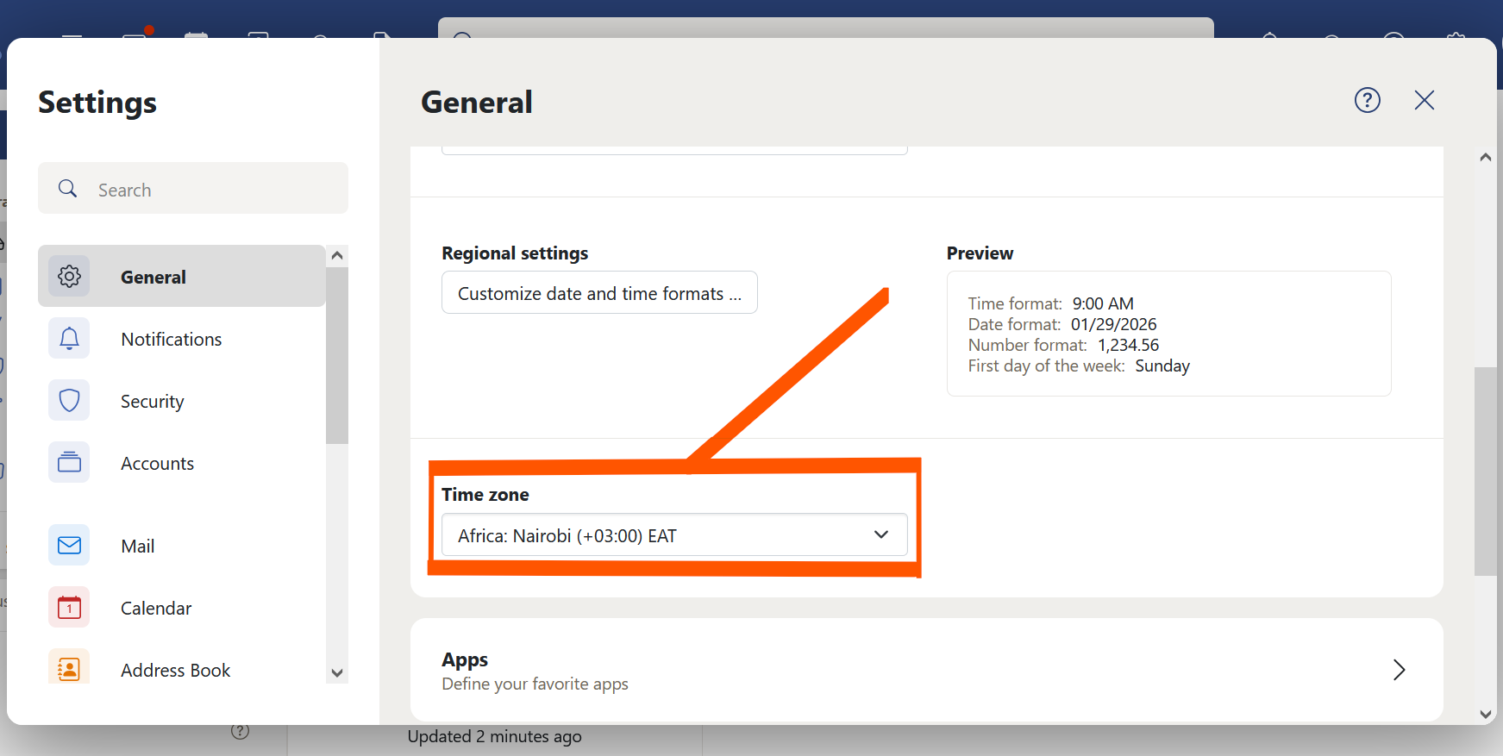Screen dimensions: 1503x756
Task: Click main panel scroll down arrow
Action: click(x=1485, y=714)
